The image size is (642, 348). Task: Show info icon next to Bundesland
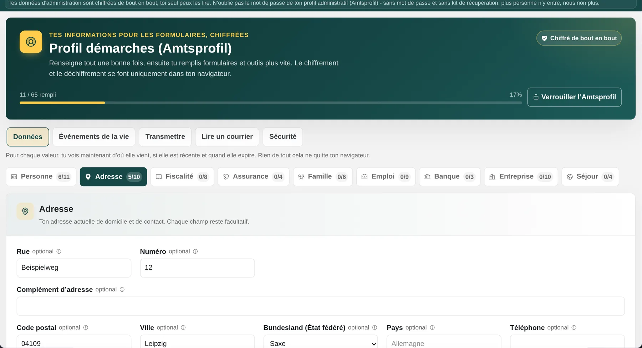(x=374, y=328)
